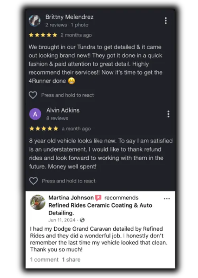
Task: Click the red recommends star badge
Action: [98, 198]
